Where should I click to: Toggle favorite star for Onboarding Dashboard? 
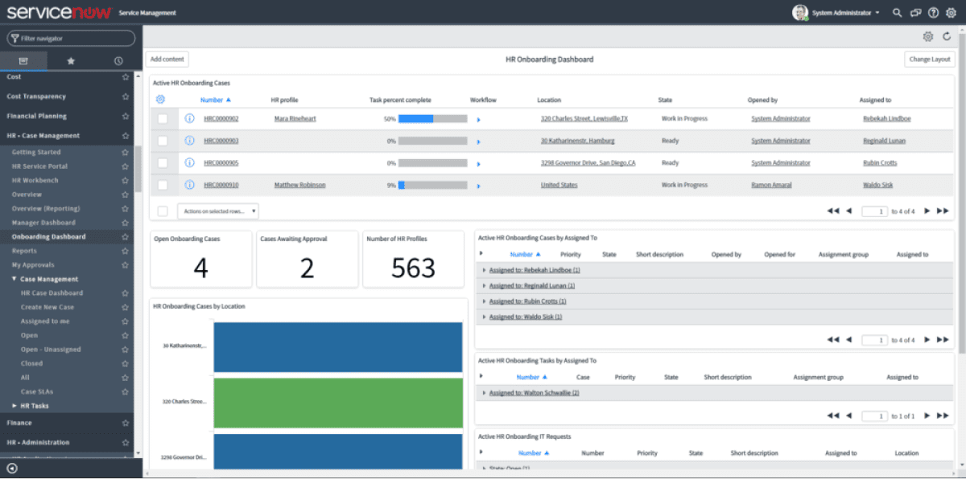[x=126, y=237]
